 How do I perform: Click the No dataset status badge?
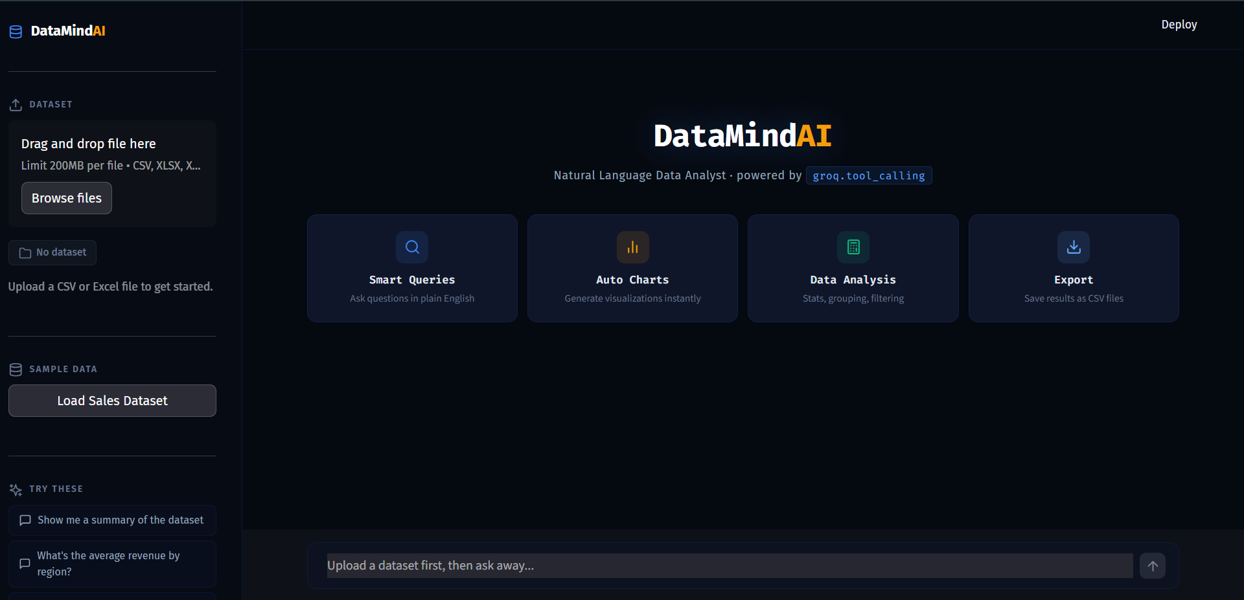[x=52, y=253]
